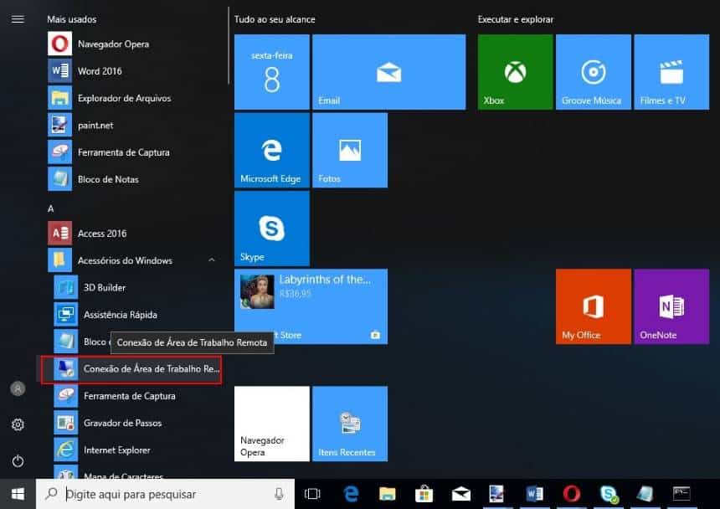Image resolution: width=720 pixels, height=509 pixels.
Task: Launch the Microsoft Edge tile
Action: [272, 150]
